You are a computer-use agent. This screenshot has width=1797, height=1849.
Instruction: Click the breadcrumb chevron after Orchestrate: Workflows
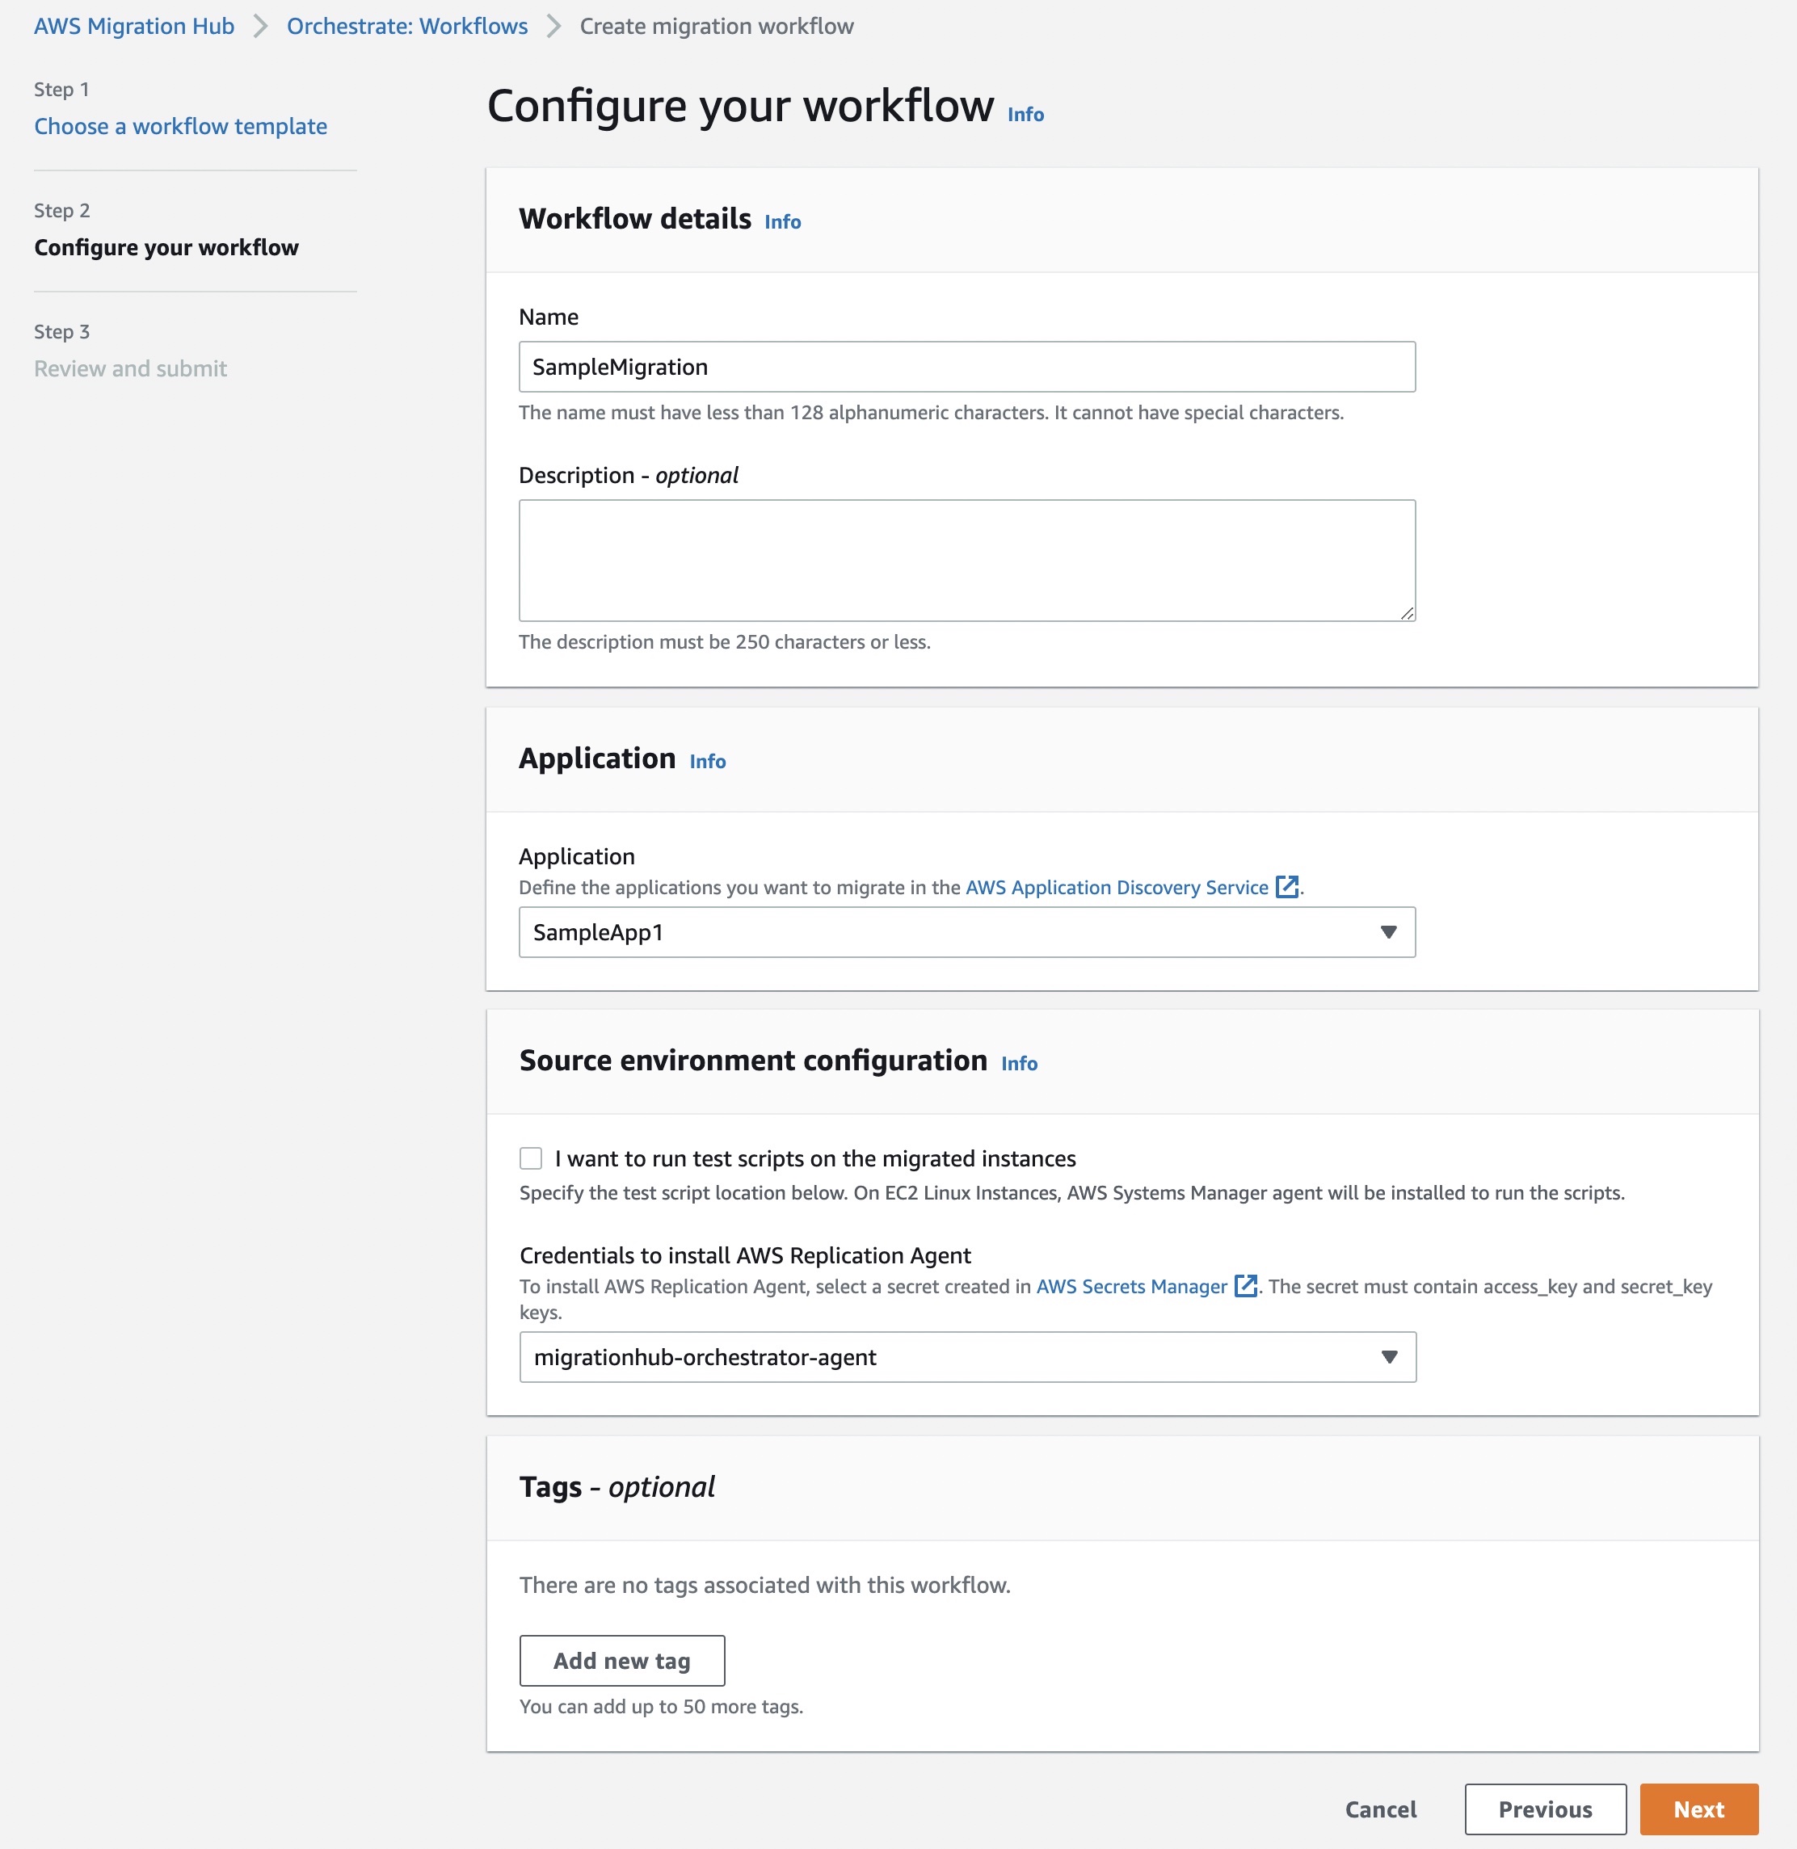554,27
